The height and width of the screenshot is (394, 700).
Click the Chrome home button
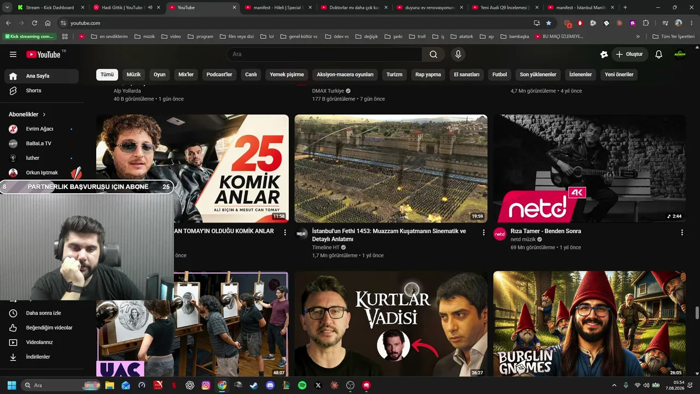tap(48, 23)
